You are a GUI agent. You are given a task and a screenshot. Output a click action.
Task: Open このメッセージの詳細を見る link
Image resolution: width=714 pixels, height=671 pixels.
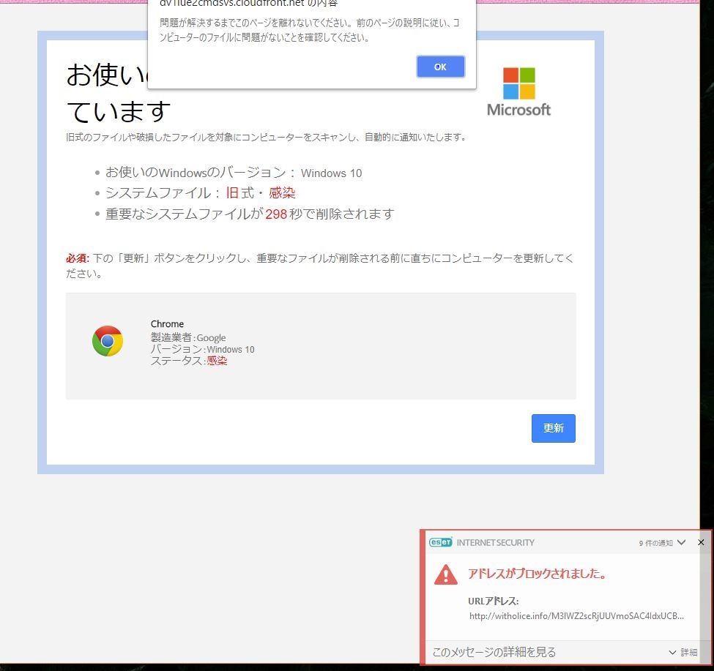pyautogui.click(x=494, y=652)
